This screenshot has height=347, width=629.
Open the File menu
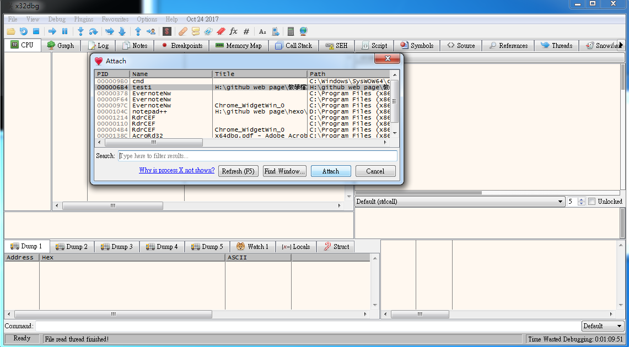point(13,19)
